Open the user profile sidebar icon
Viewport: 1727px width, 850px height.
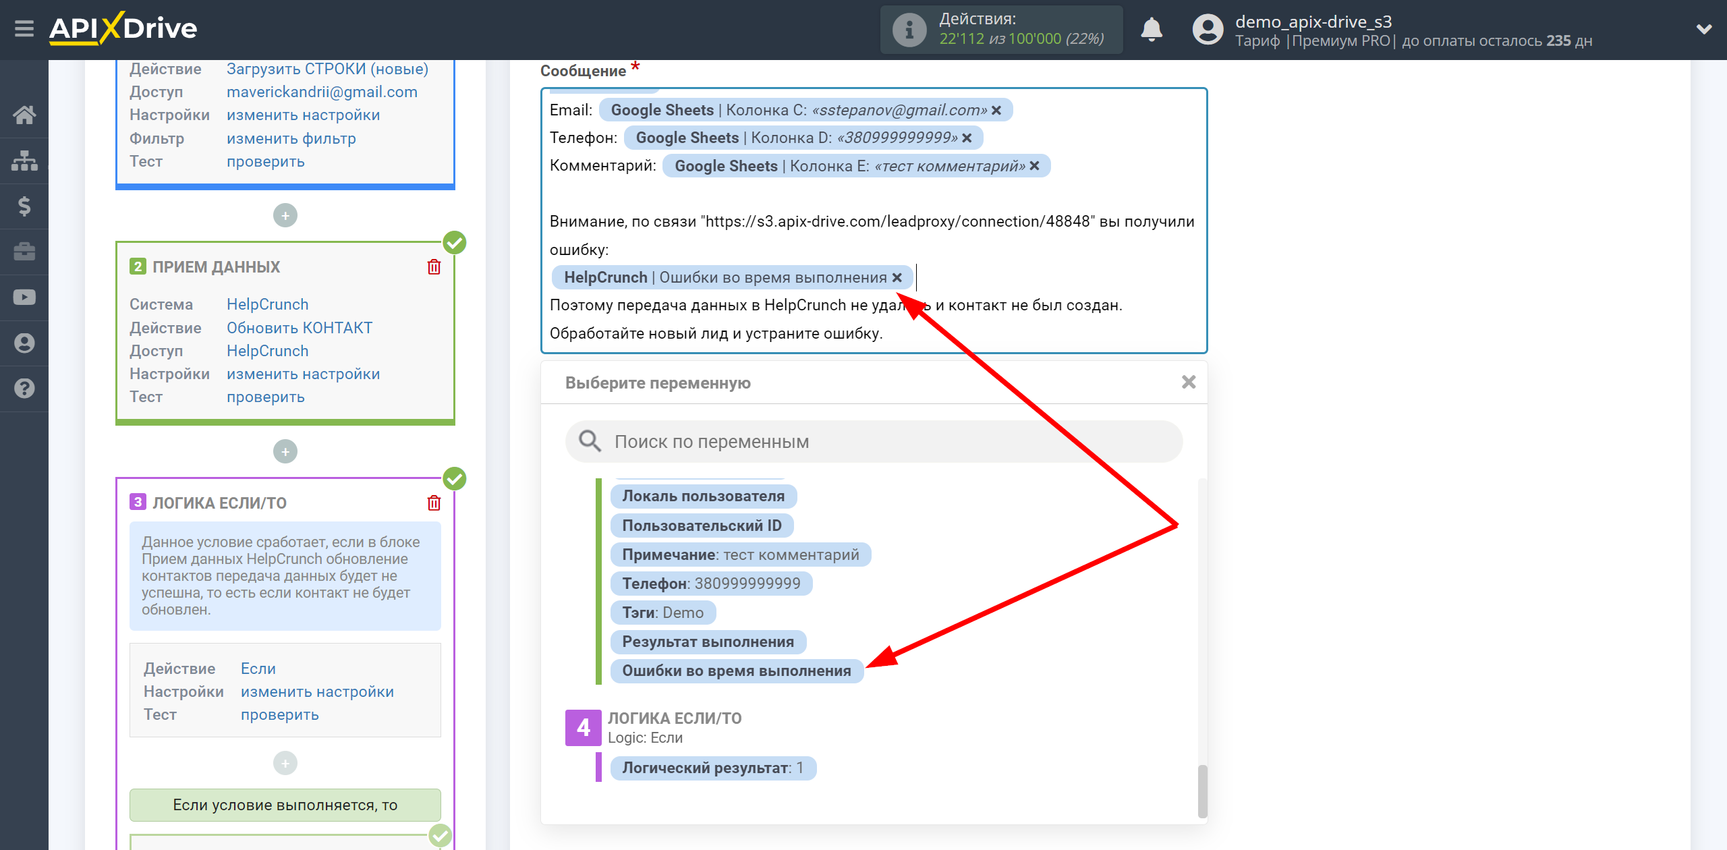(24, 343)
